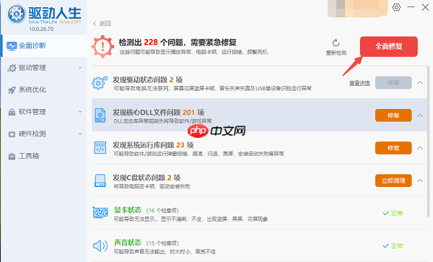
Task: Click the 声音状态 speaker icon
Action: pyautogui.click(x=100, y=245)
